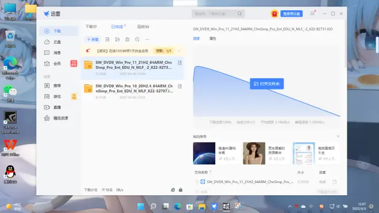Click the browser 'e' icon in status bar
Image resolution: width=379 pixels, height=213 pixels.
[173, 190]
